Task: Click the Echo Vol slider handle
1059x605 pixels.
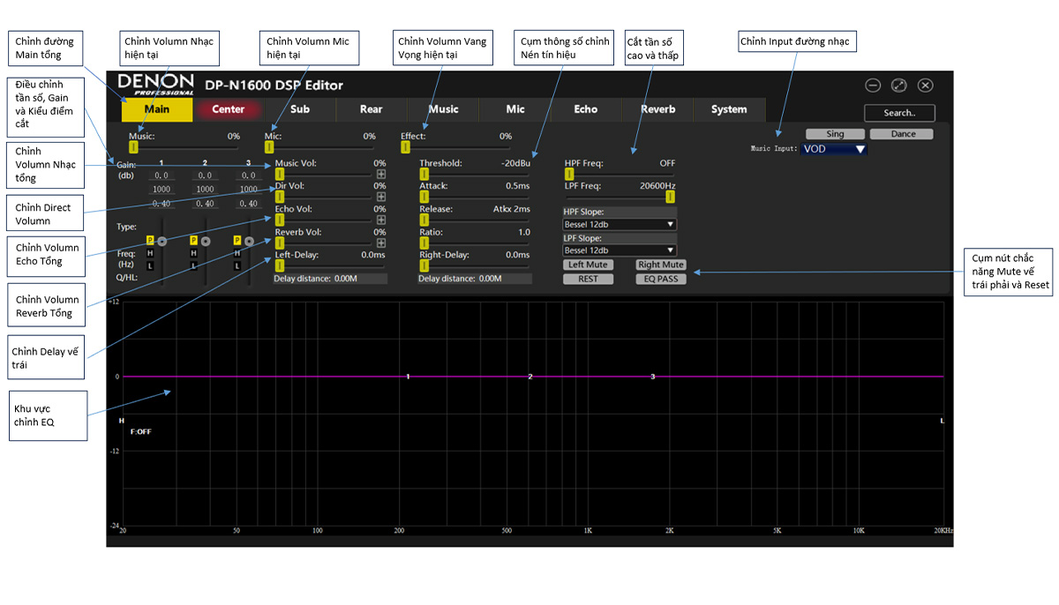Action: pyautogui.click(x=280, y=220)
